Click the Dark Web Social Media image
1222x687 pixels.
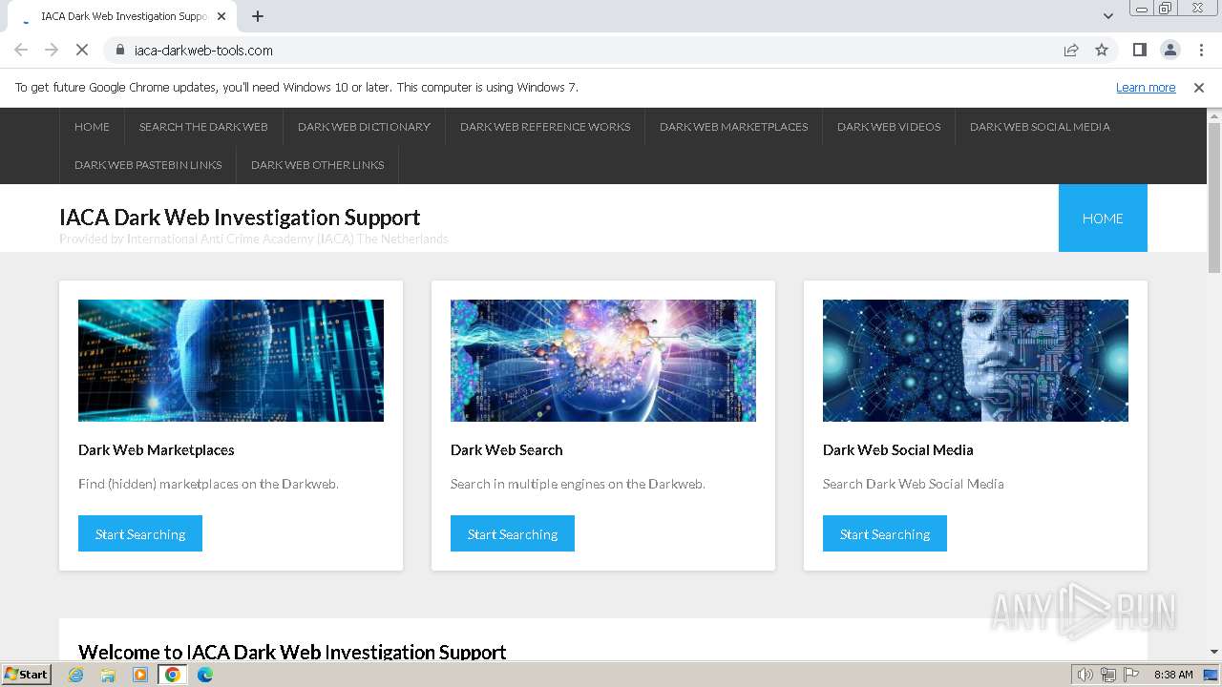(x=976, y=361)
